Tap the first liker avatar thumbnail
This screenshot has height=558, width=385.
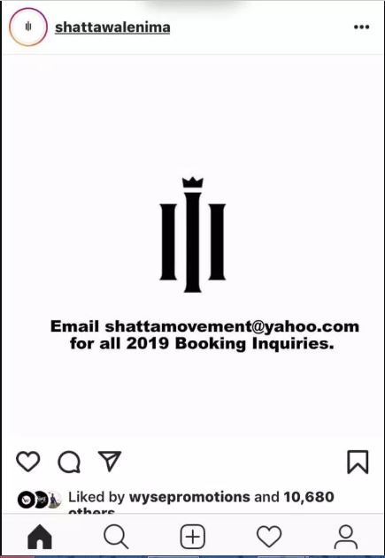[26, 500]
